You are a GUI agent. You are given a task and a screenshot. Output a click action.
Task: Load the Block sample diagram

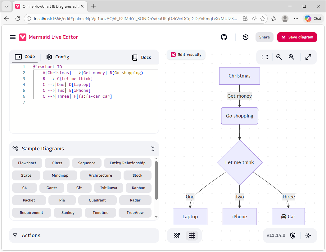[138, 175]
